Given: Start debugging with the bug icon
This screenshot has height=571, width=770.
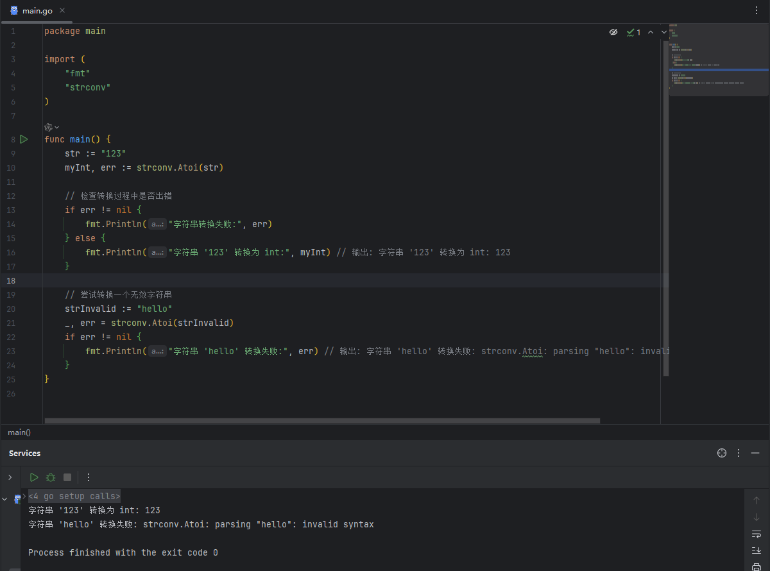Looking at the screenshot, I should click(x=51, y=477).
